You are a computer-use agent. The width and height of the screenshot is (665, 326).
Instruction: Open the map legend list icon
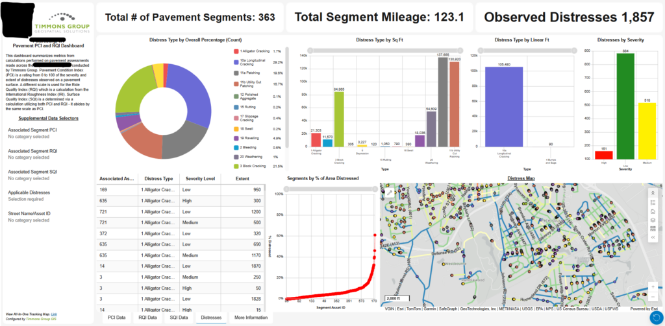click(653, 202)
